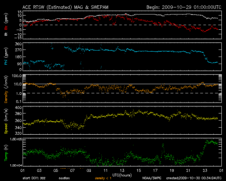Viewport: 226px width, 181px height.
Task: Click the '07' hour label on time axis
Action: [x=72, y=171]
